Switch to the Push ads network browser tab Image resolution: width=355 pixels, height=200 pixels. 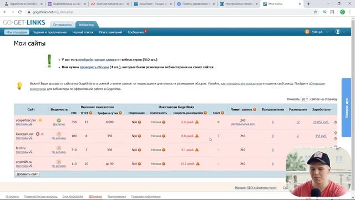click(110, 4)
